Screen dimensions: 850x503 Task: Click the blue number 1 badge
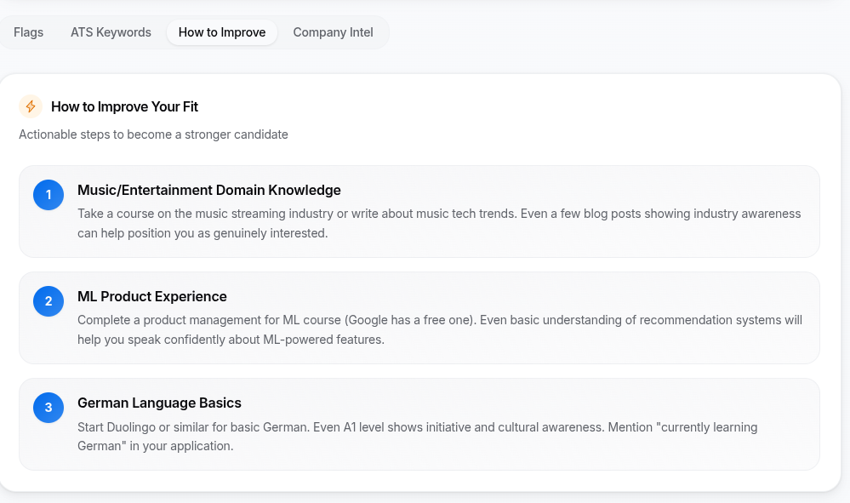coord(48,195)
